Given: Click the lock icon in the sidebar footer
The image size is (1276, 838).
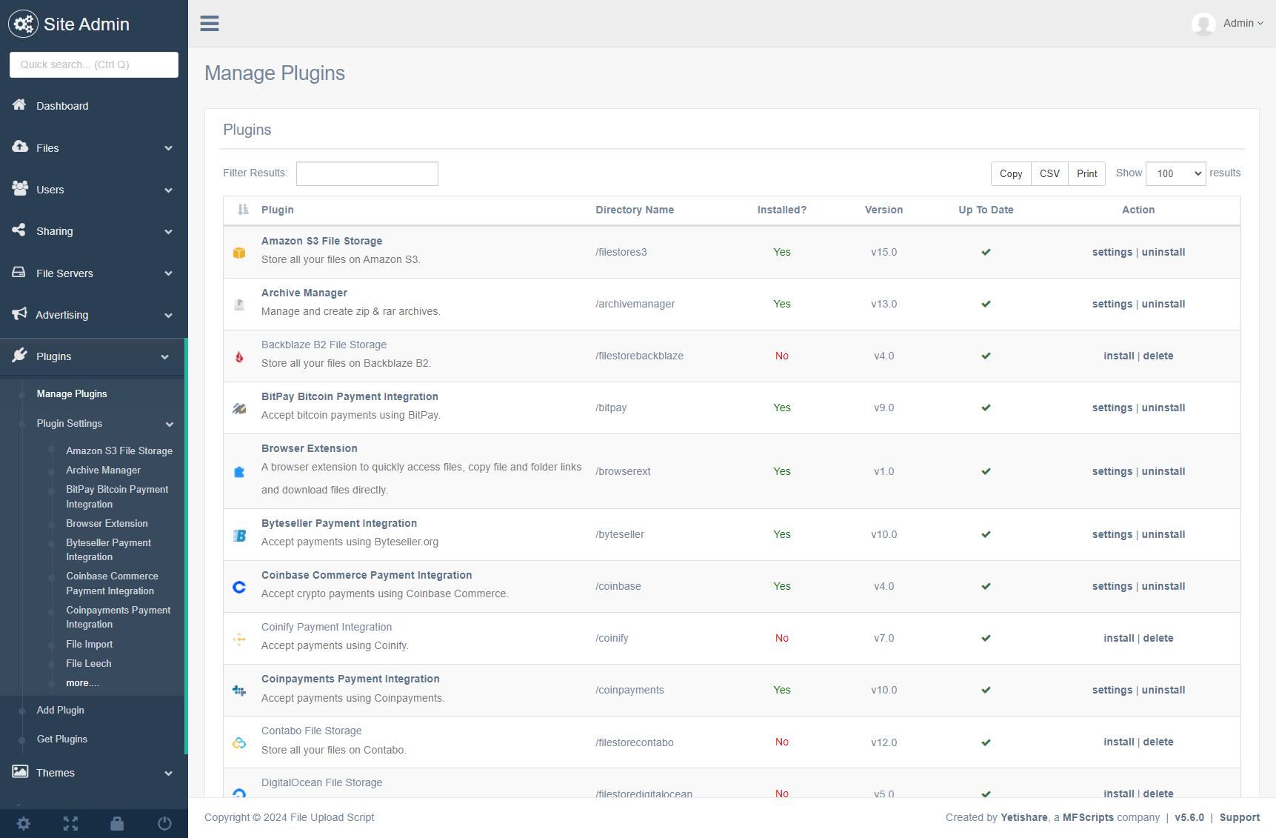Looking at the screenshot, I should [117, 823].
